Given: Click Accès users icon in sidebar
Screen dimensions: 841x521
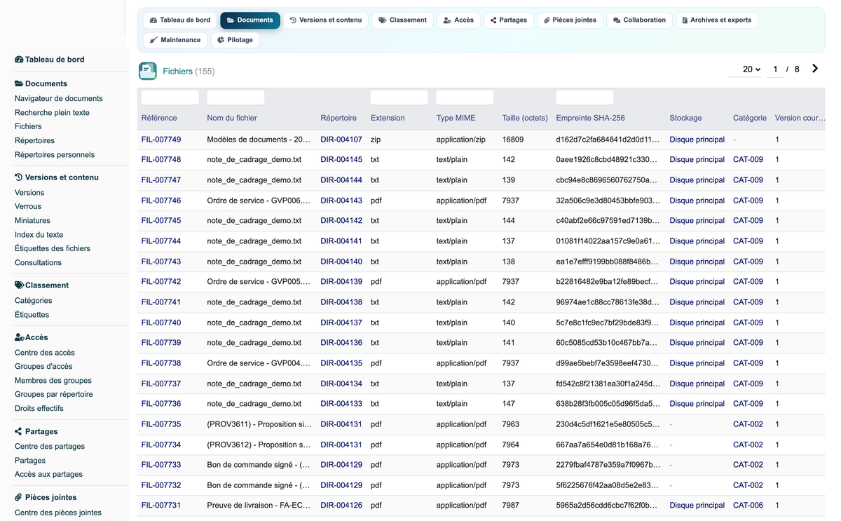Looking at the screenshot, I should [19, 337].
